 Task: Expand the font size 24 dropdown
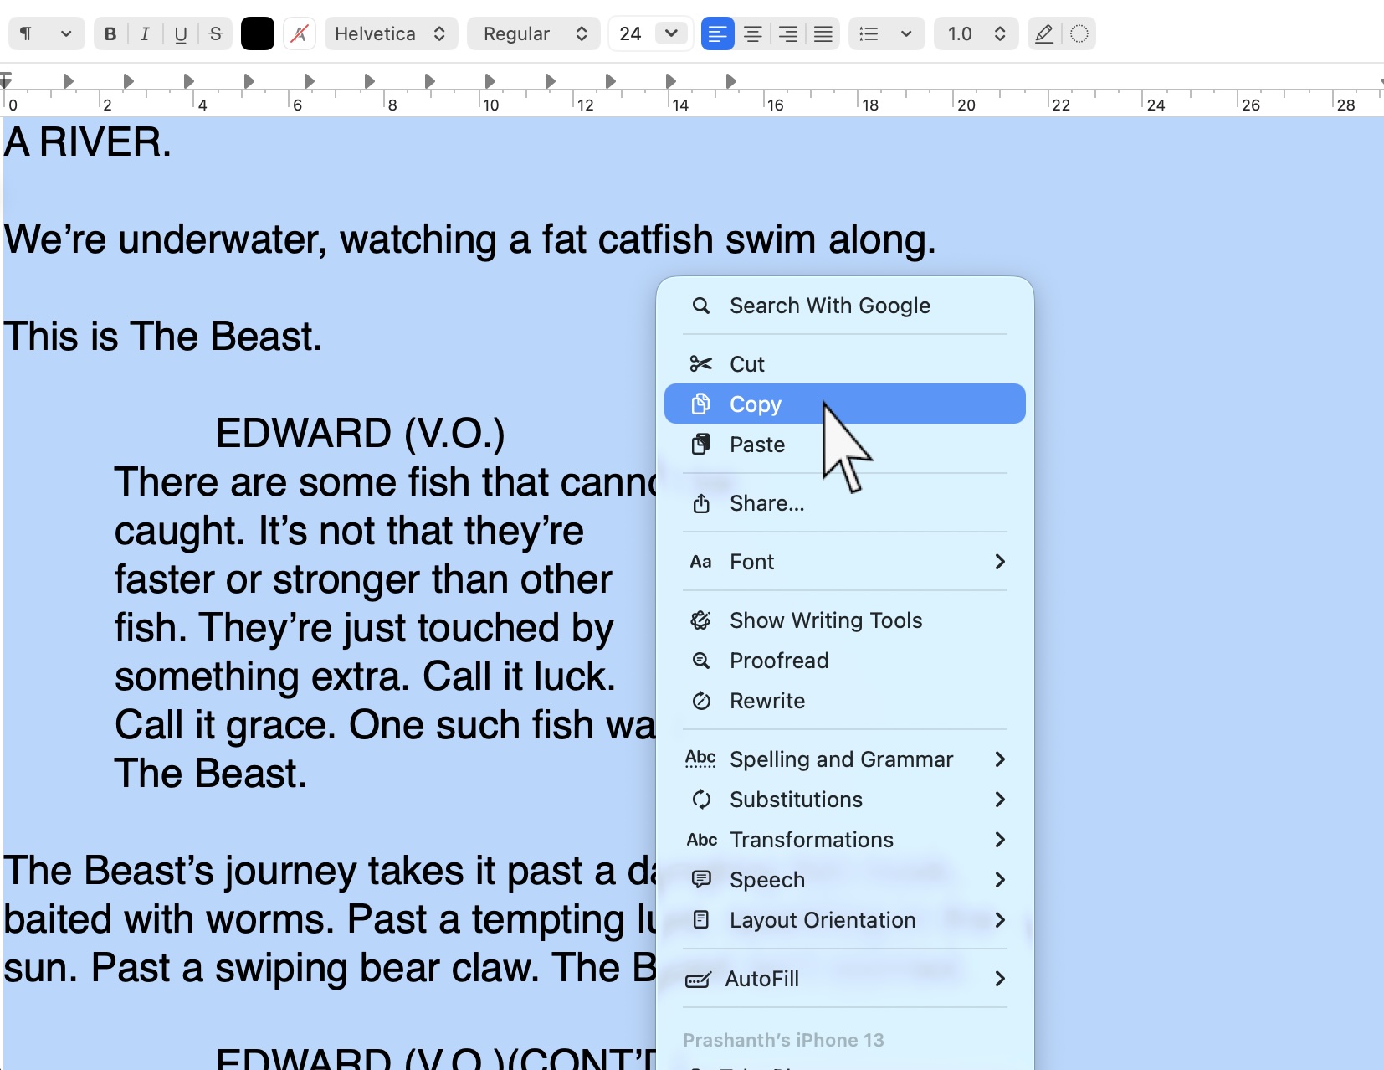671,34
